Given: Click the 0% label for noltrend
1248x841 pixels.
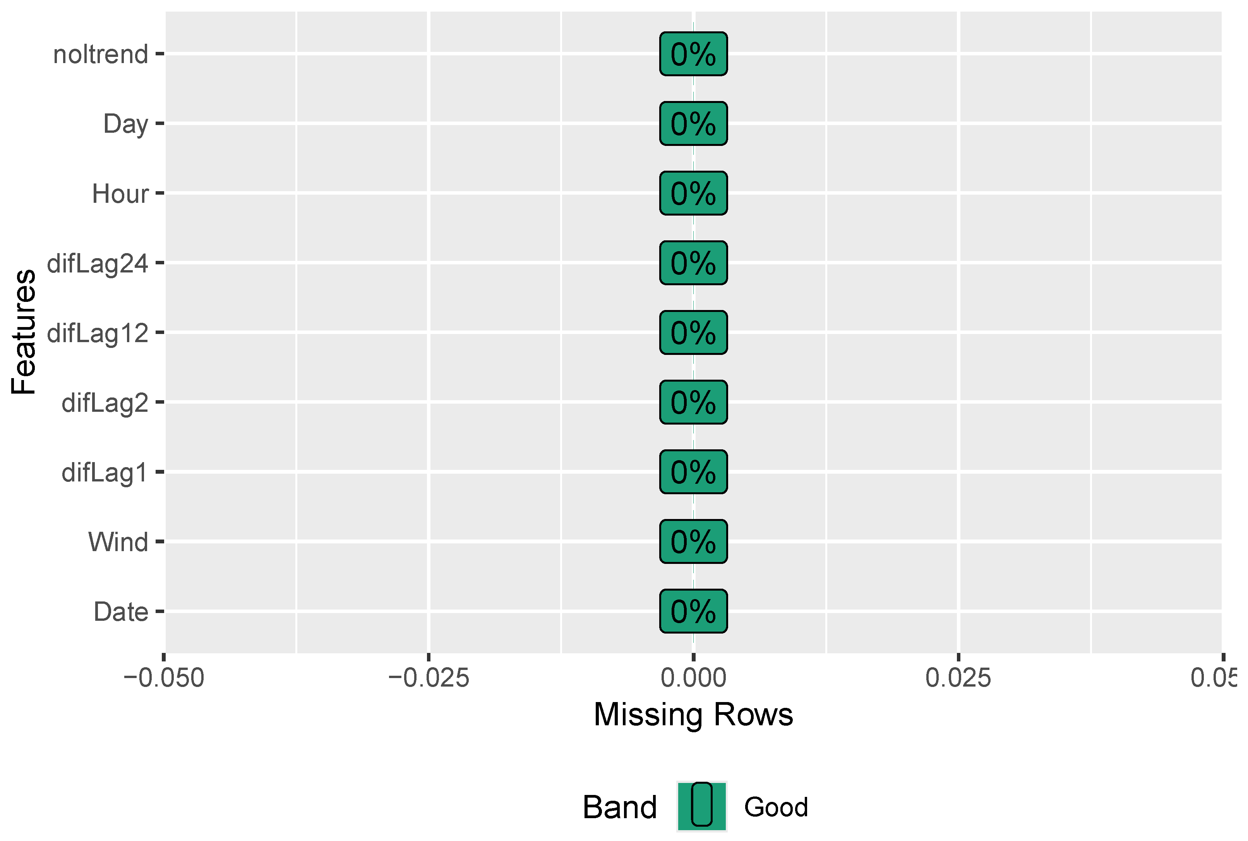Looking at the screenshot, I should pos(693,54).
